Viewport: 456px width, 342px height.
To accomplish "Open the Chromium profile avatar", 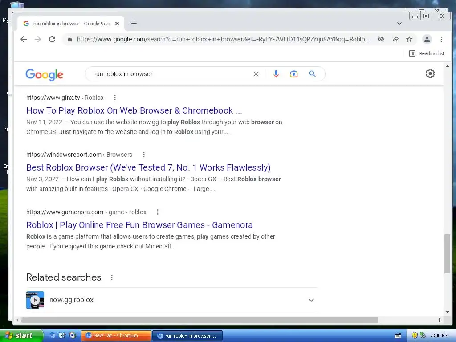I will (x=427, y=39).
